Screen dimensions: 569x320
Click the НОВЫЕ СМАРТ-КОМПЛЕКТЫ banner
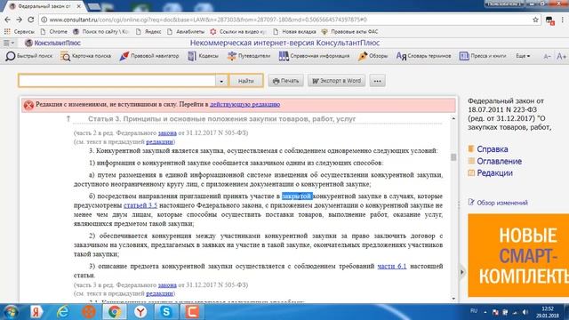tap(518, 255)
